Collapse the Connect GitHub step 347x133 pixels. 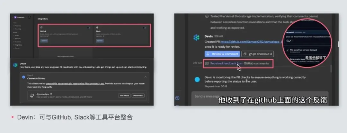(145, 77)
